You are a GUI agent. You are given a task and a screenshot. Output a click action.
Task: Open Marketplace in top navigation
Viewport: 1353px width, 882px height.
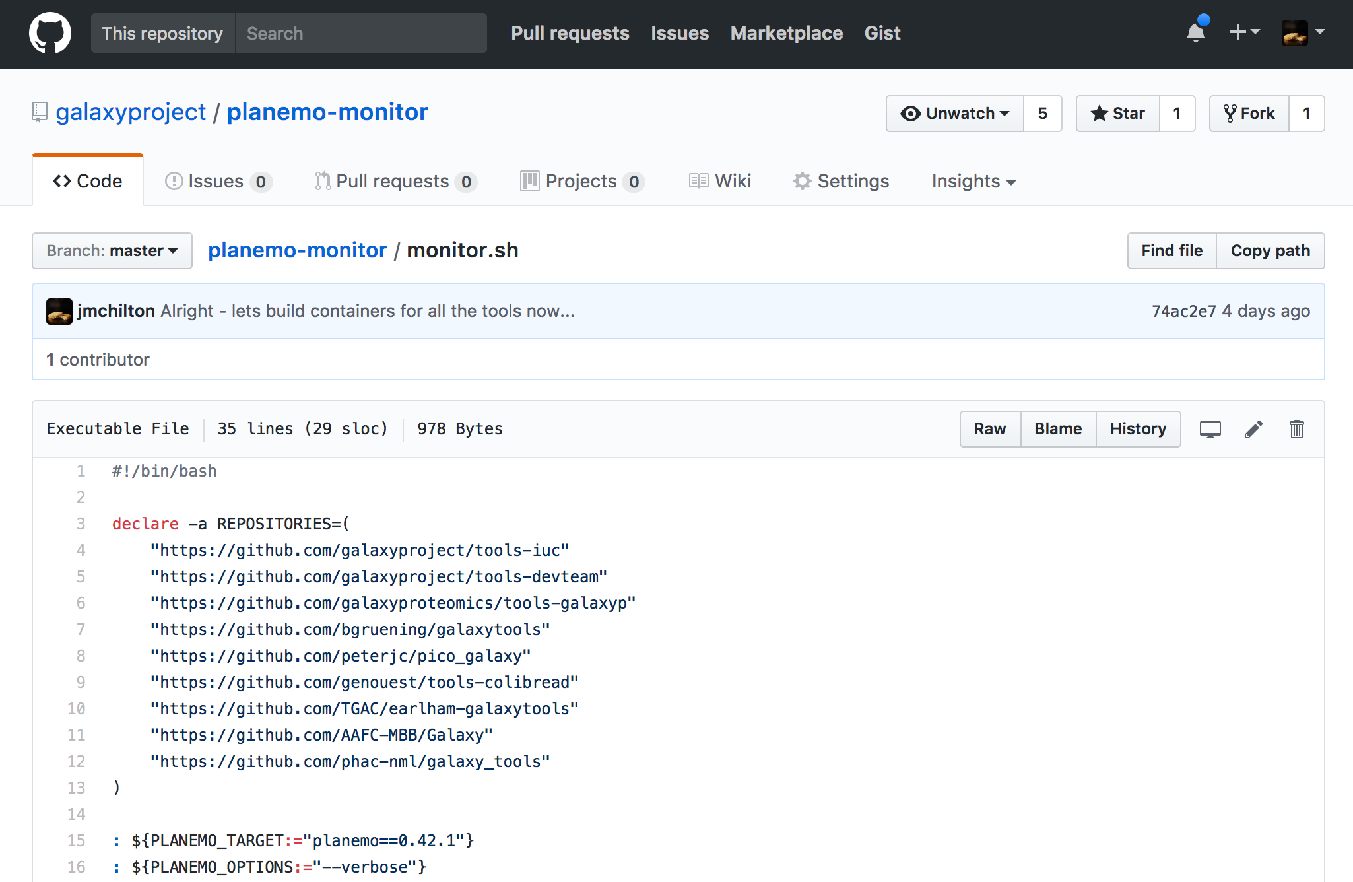(787, 33)
